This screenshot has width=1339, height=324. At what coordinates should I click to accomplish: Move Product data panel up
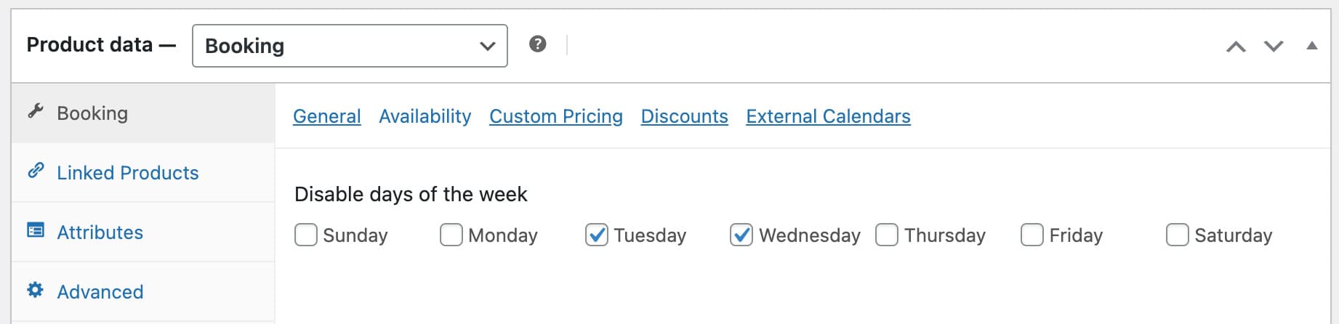click(x=1236, y=46)
